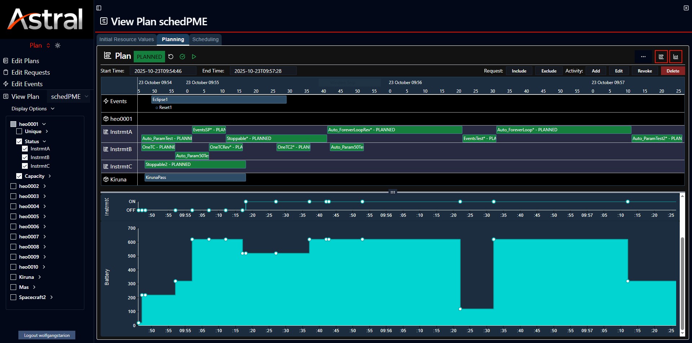Click the sidebar collapse panel icon

pyautogui.click(x=99, y=8)
